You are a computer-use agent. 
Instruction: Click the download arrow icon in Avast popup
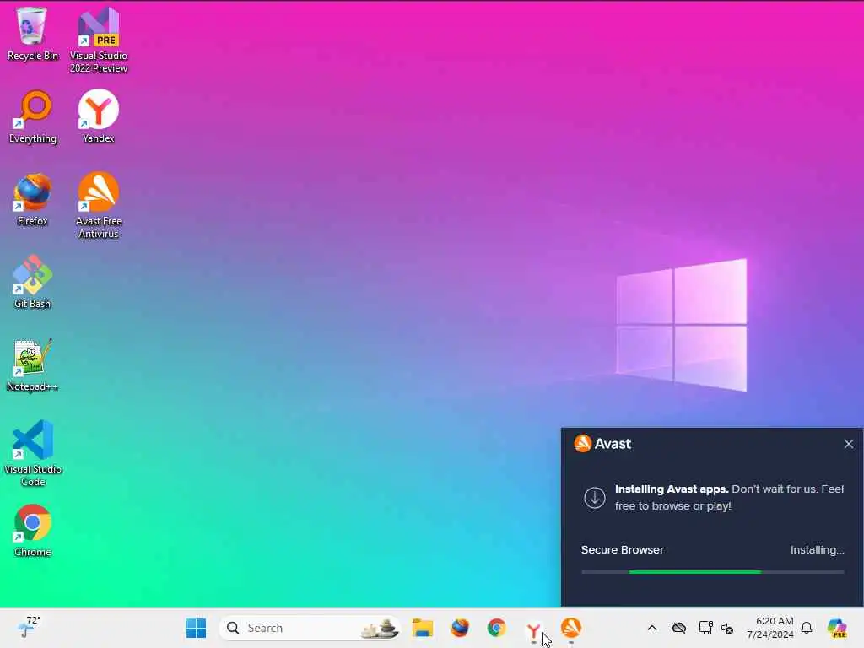595,498
